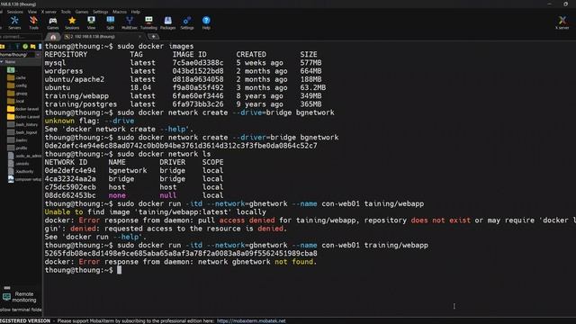The image size is (576, 324).
Task: Select the .local folder in file list
Action: coord(16,101)
